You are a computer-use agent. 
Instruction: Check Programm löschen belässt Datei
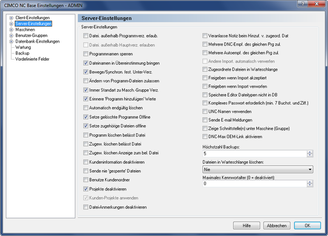point(86,135)
